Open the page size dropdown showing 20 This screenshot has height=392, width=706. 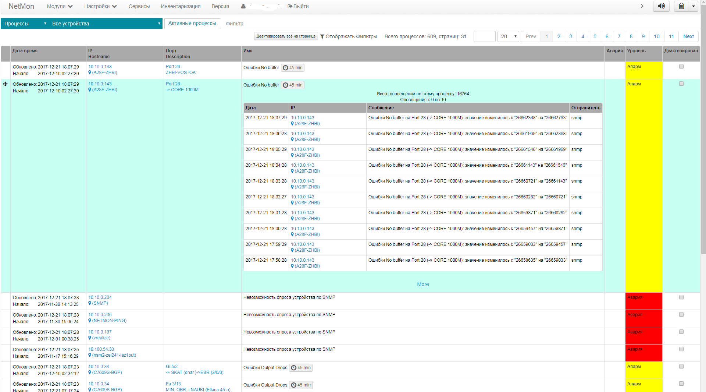[x=508, y=36]
